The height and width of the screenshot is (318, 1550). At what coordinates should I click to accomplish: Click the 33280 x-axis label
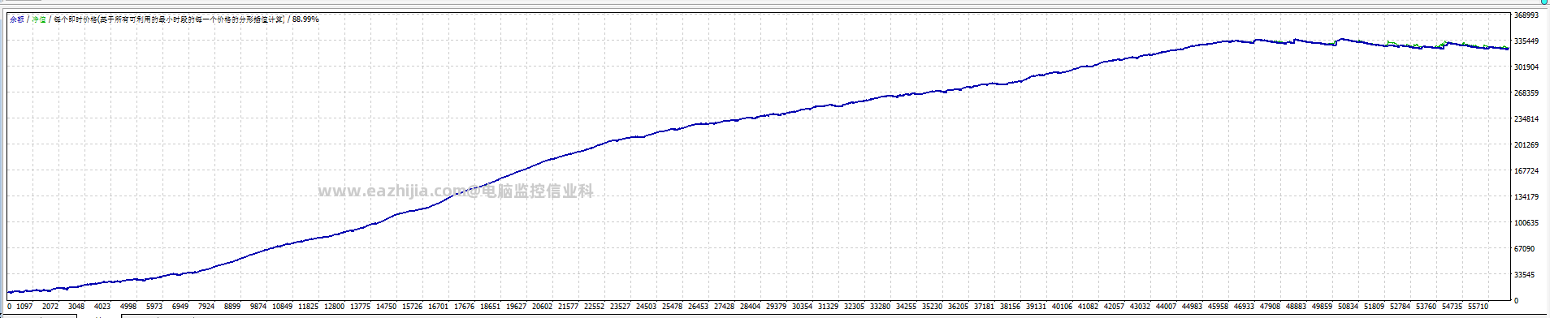(x=881, y=307)
